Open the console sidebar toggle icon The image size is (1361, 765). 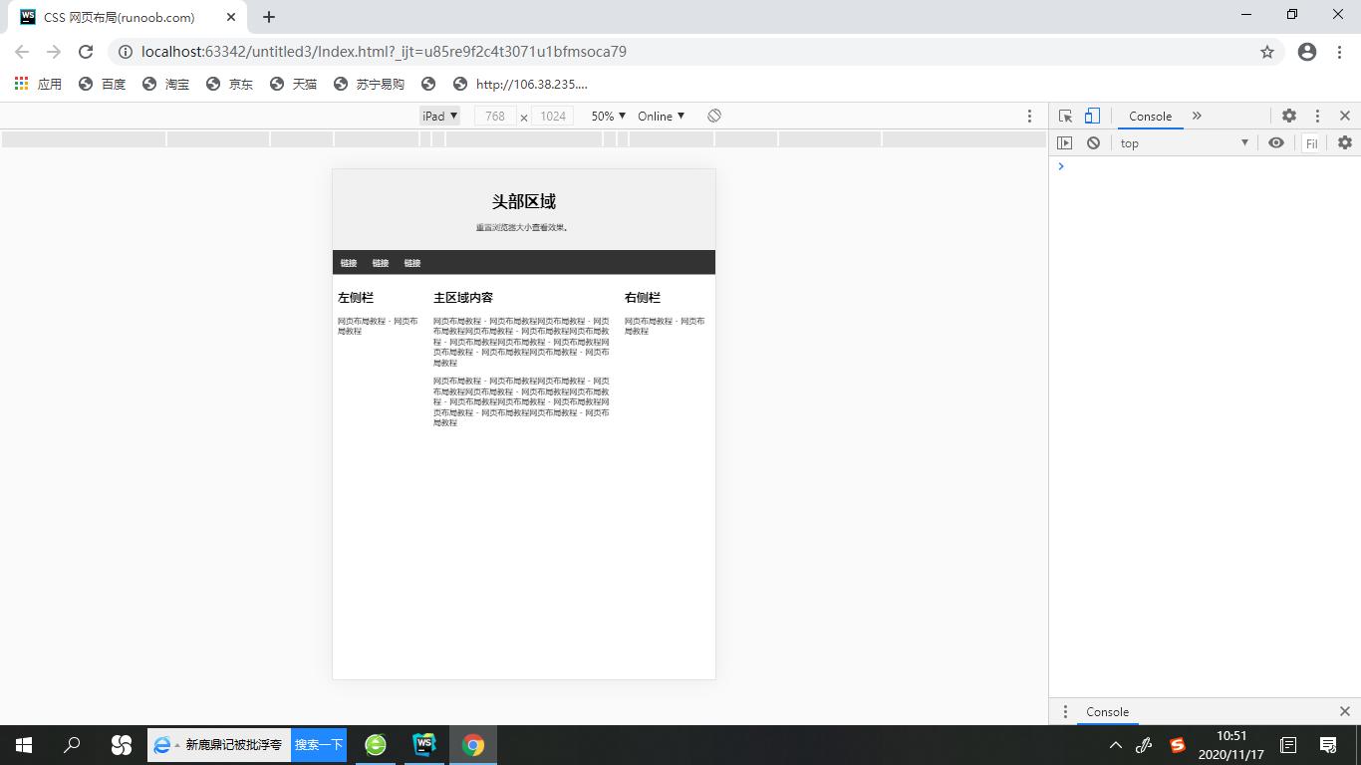pos(1065,142)
